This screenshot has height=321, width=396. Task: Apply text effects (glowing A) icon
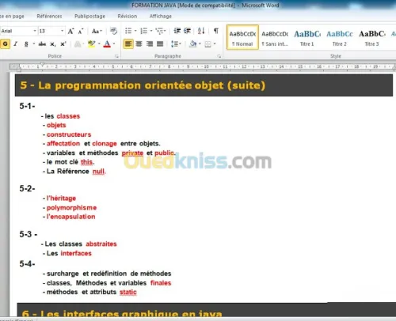pos(78,43)
